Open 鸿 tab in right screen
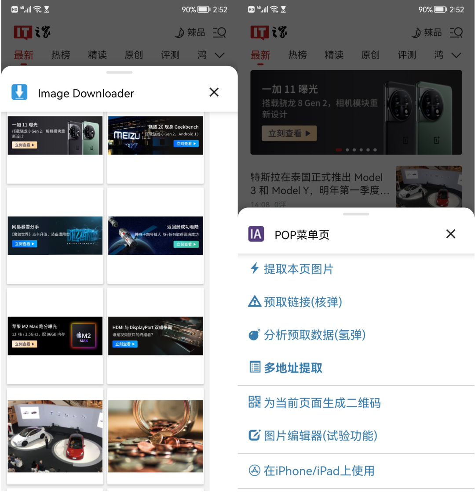 [x=438, y=55]
